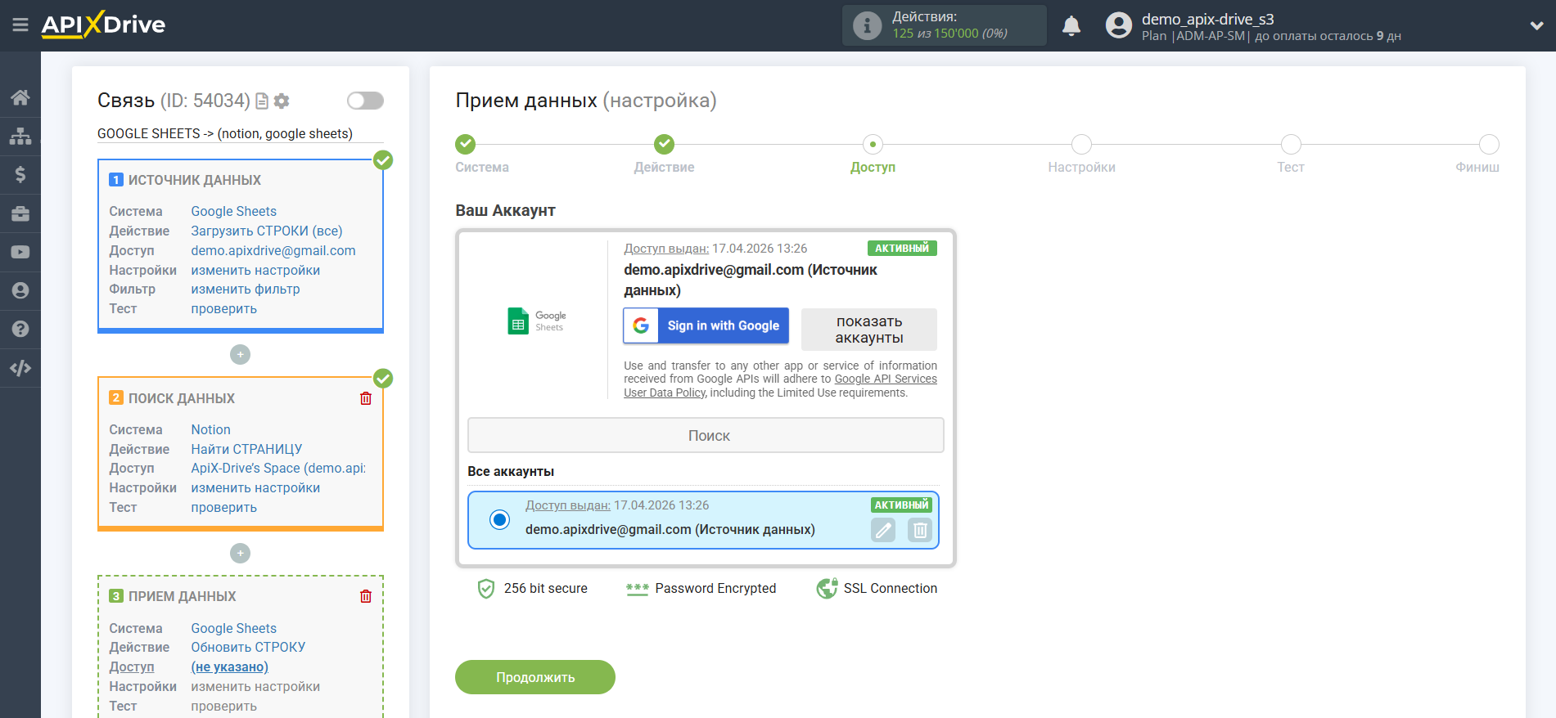
Task: Open connection settings gear icon
Action: (x=282, y=101)
